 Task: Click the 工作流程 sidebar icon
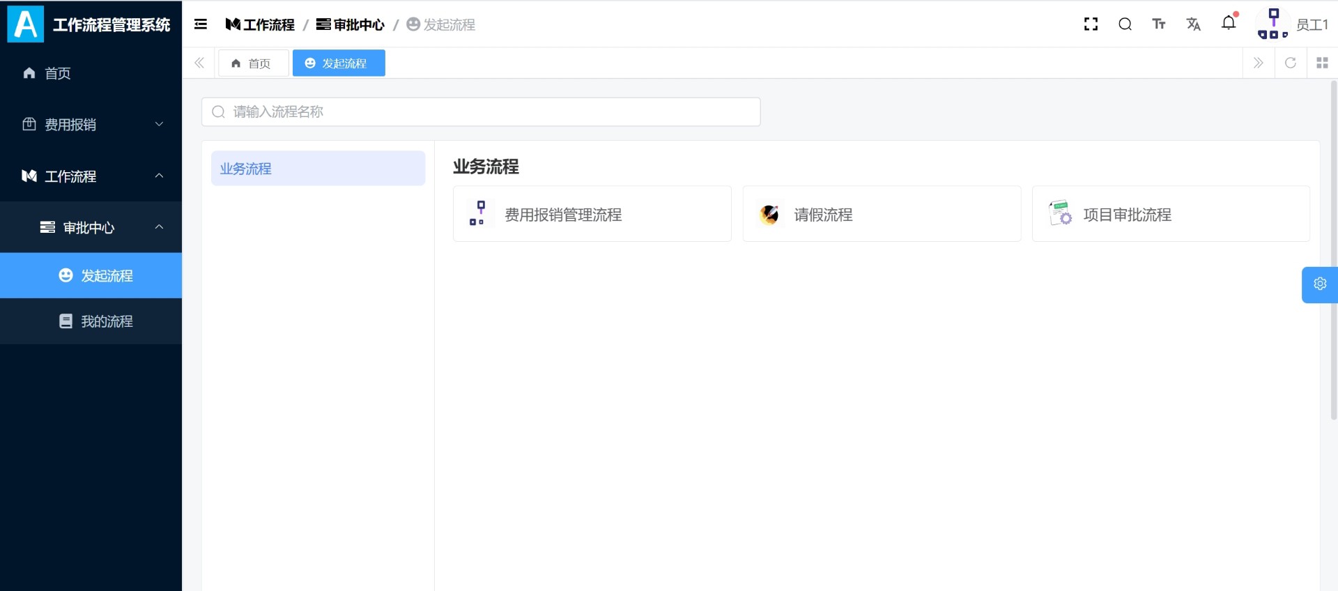pos(29,176)
